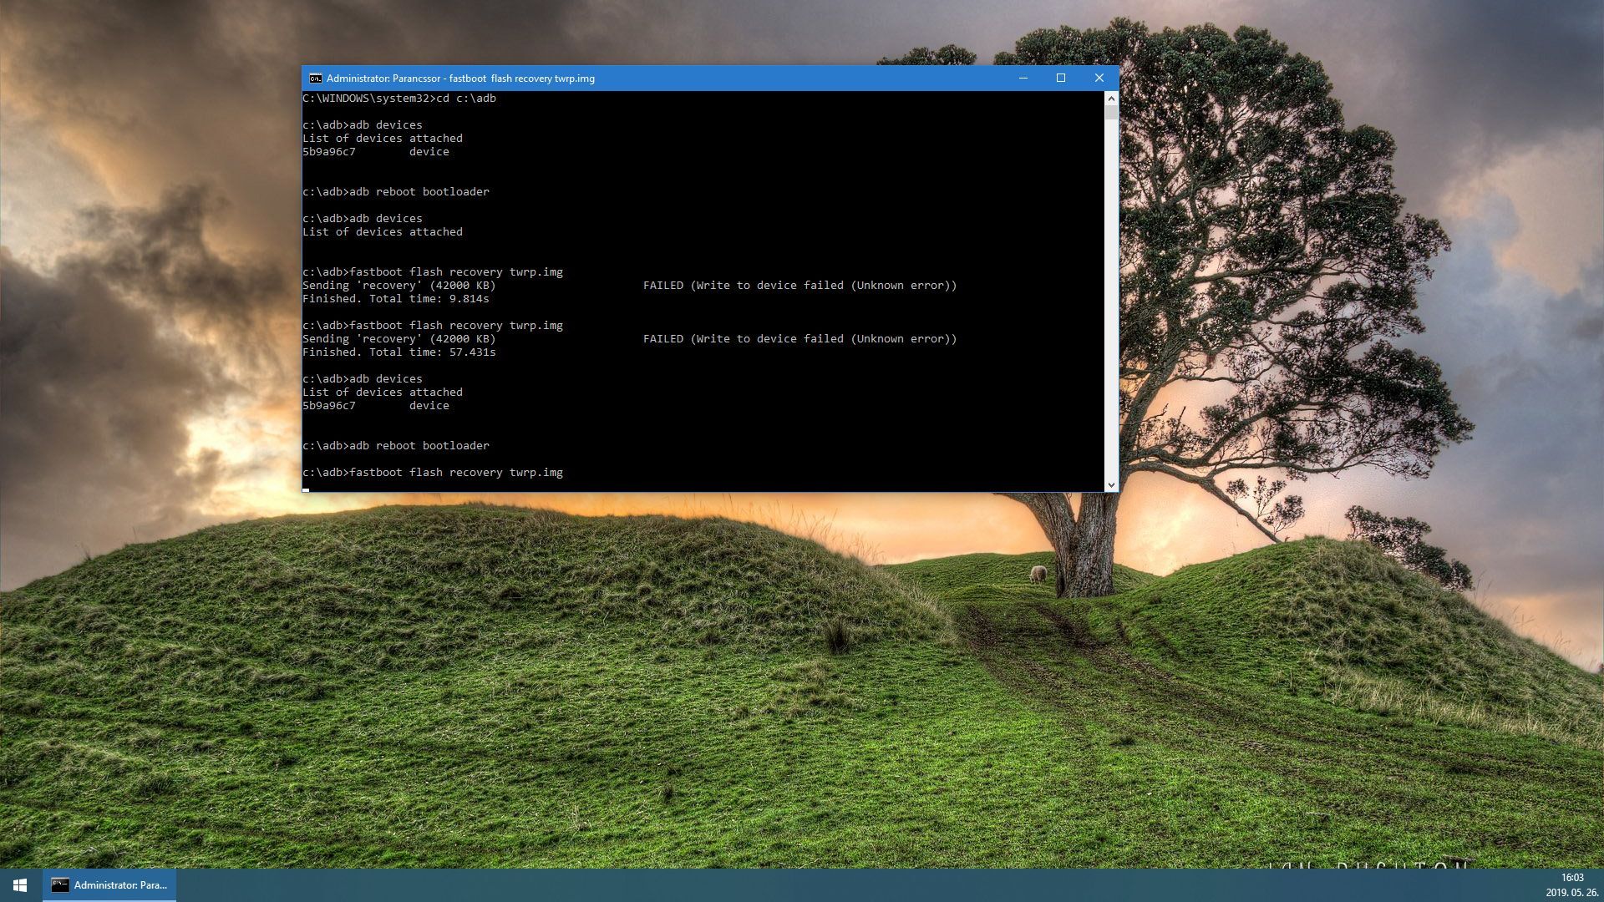Click the 'Finished. Total time: 9.814s' line
Viewport: 1604px width, 902px height.
396,299
